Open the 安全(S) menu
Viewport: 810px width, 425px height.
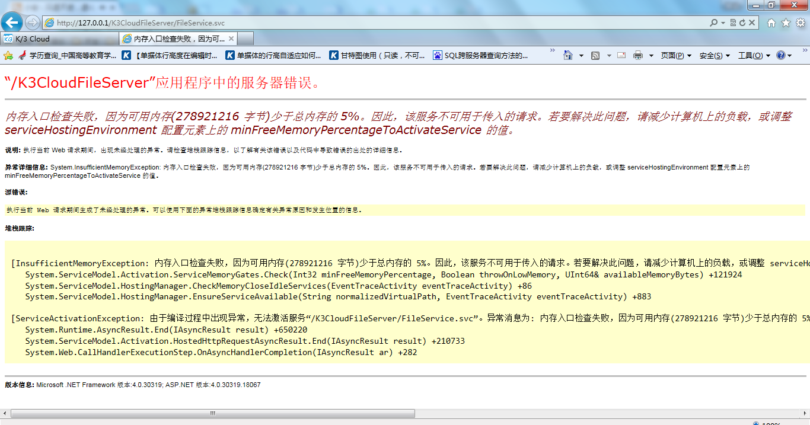click(715, 55)
